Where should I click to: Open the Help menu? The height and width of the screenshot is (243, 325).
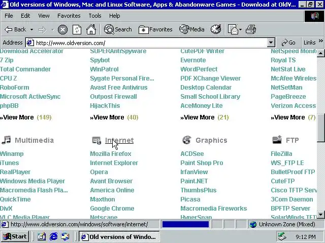[x=114, y=16]
